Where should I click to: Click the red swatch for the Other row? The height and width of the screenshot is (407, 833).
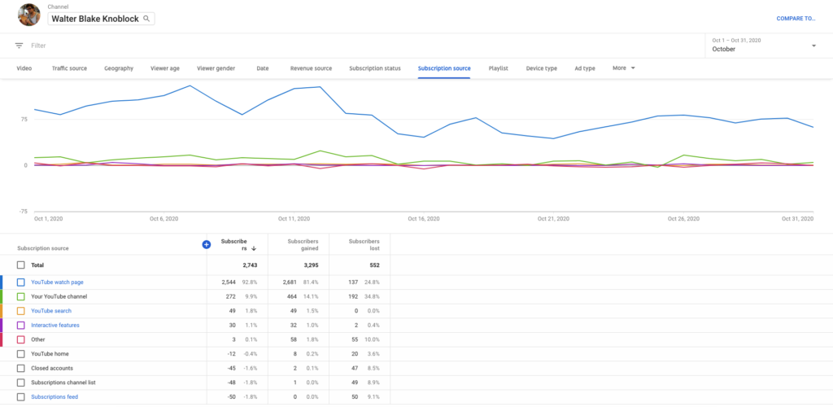point(1,339)
